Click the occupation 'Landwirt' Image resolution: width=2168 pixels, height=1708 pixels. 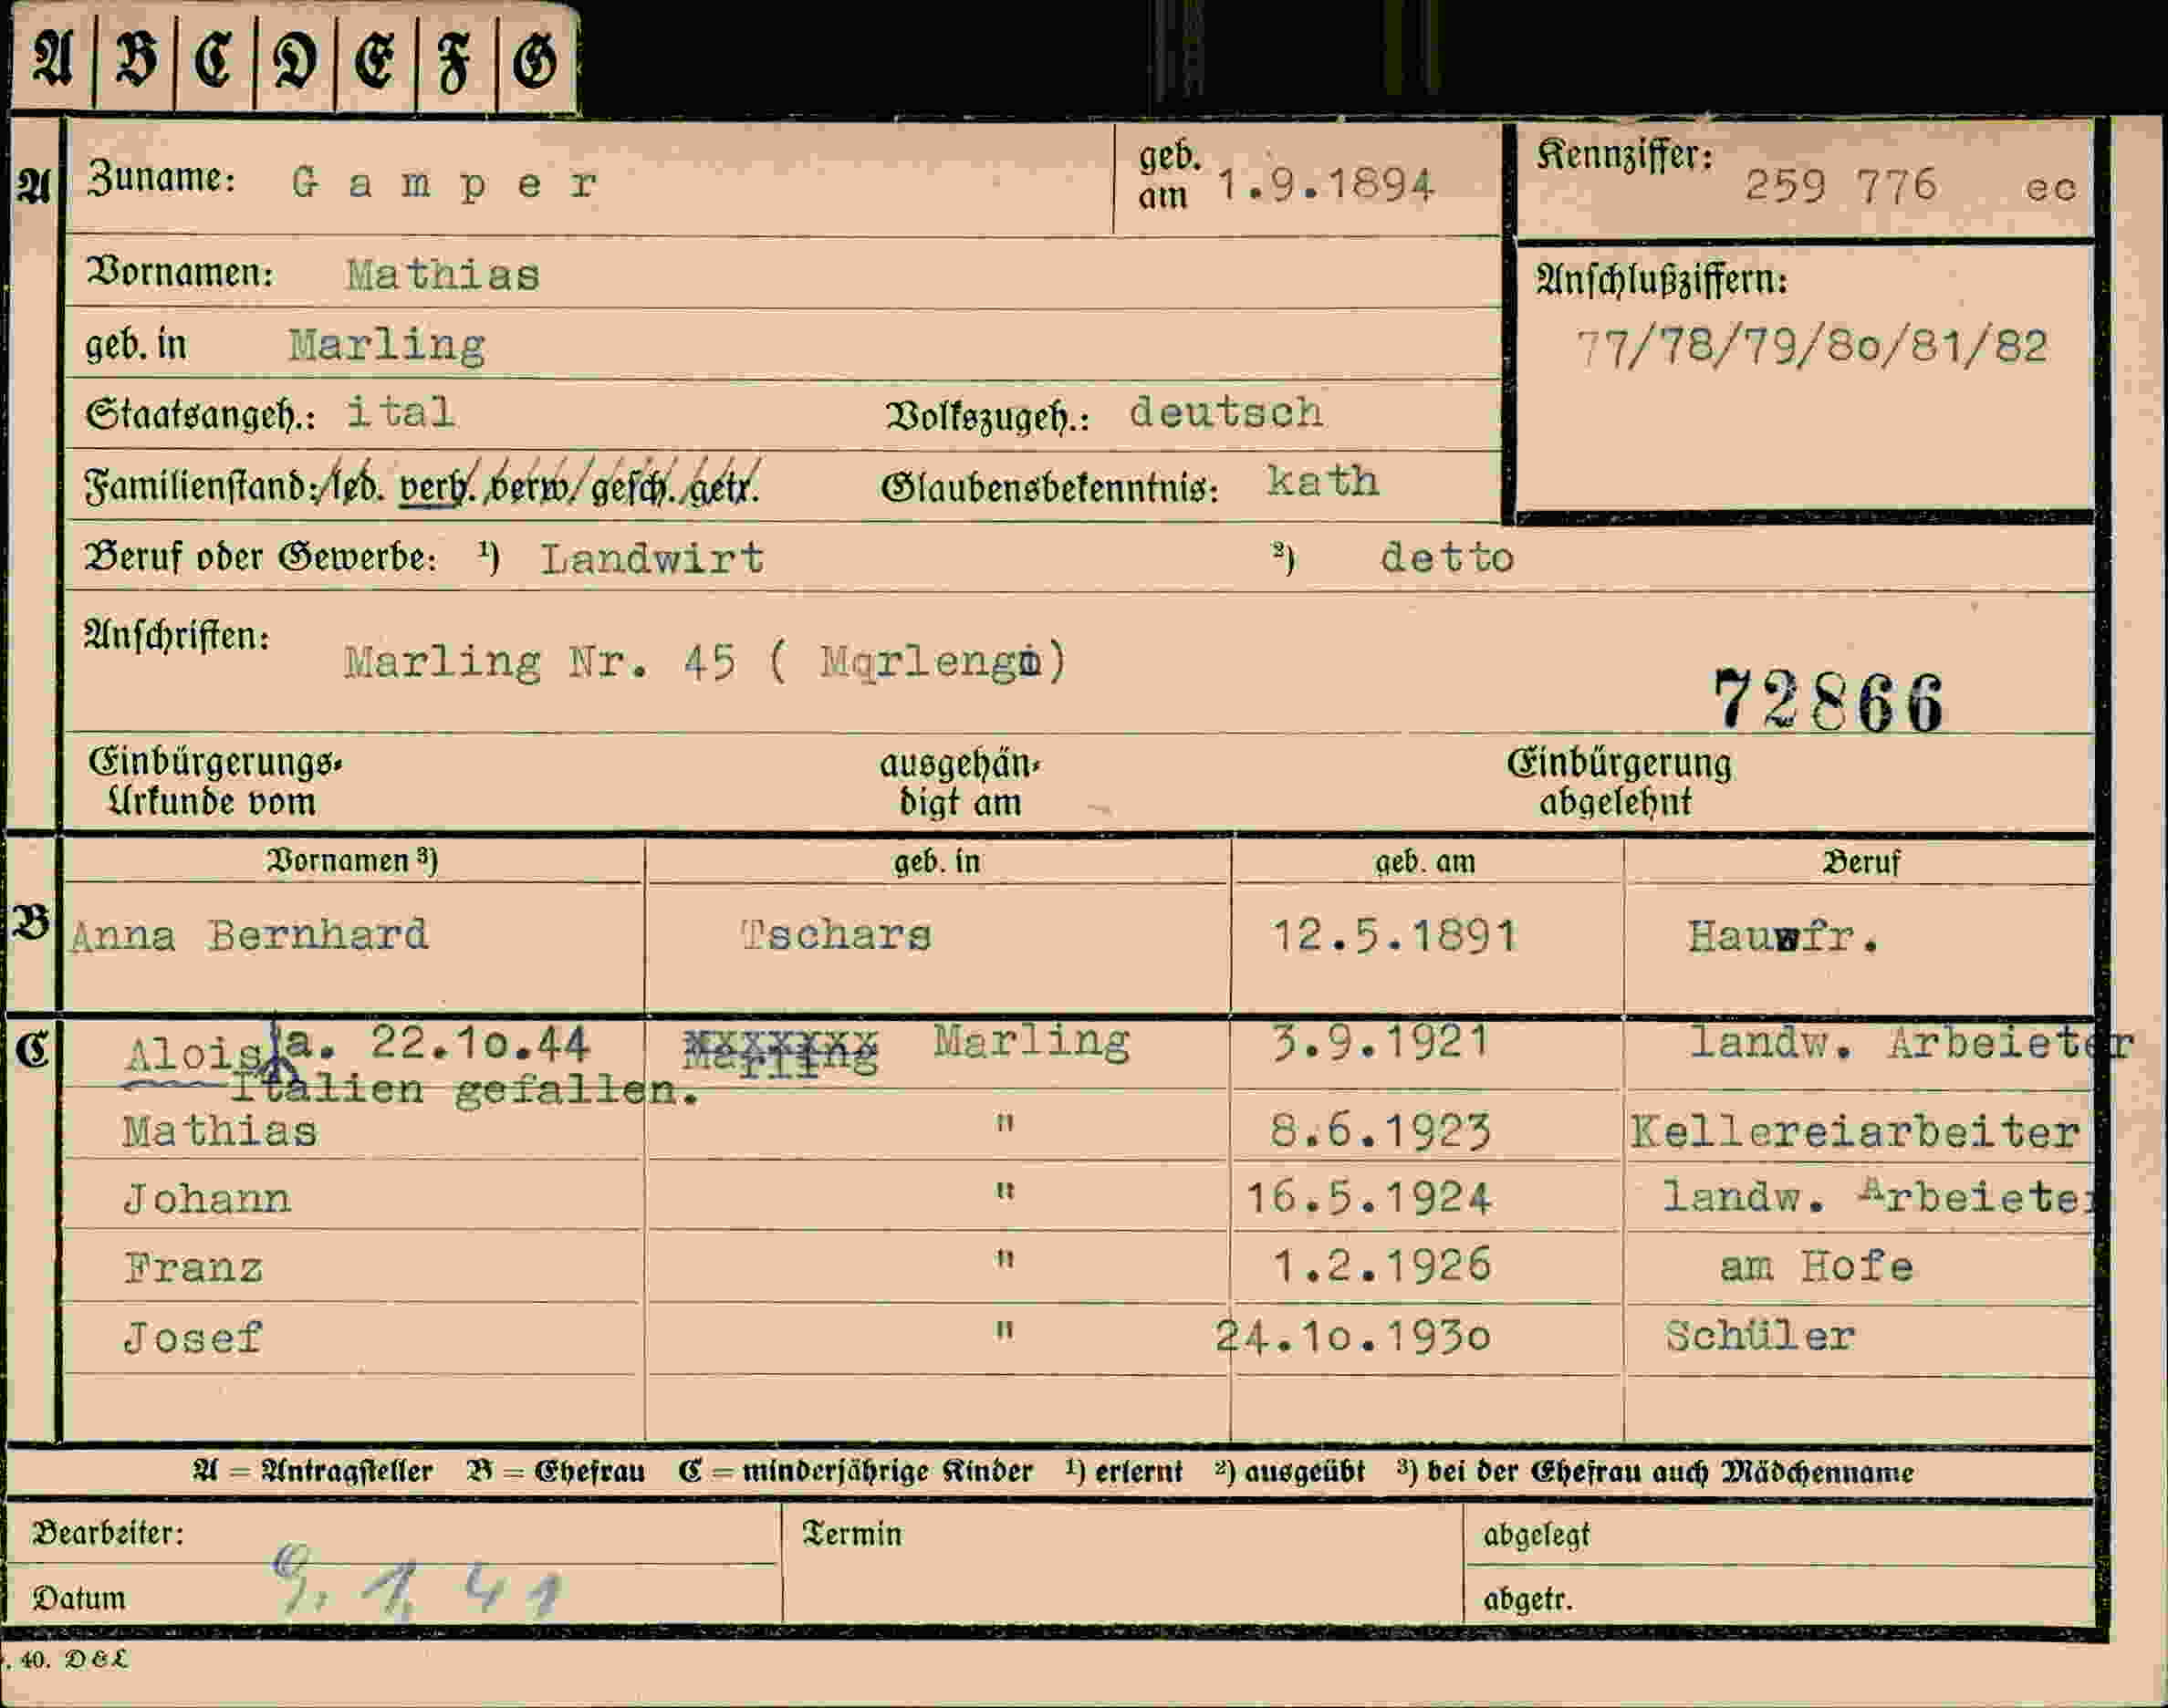pos(652,558)
